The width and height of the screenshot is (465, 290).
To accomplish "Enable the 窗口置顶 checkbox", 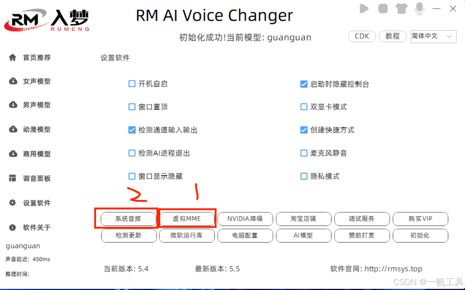I will tap(132, 107).
